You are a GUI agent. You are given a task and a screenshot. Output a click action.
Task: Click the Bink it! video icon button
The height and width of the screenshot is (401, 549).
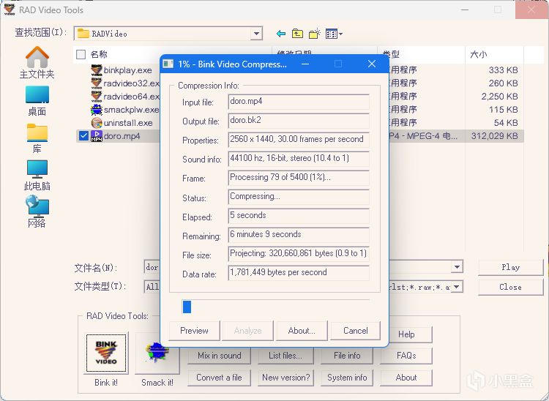[x=106, y=353]
